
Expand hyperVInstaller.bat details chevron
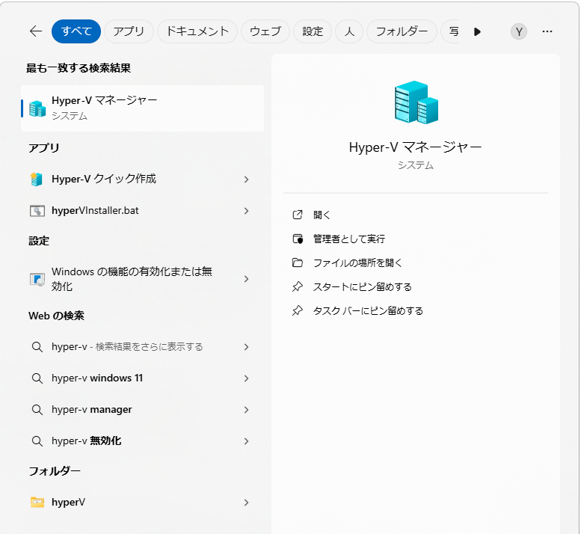247,211
